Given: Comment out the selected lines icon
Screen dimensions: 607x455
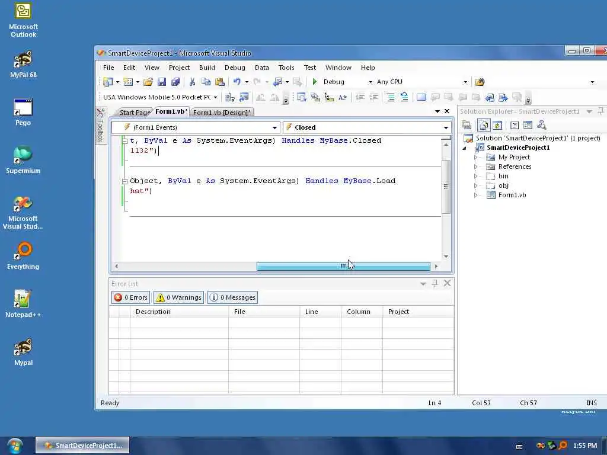Looking at the screenshot, I should 391,97.
